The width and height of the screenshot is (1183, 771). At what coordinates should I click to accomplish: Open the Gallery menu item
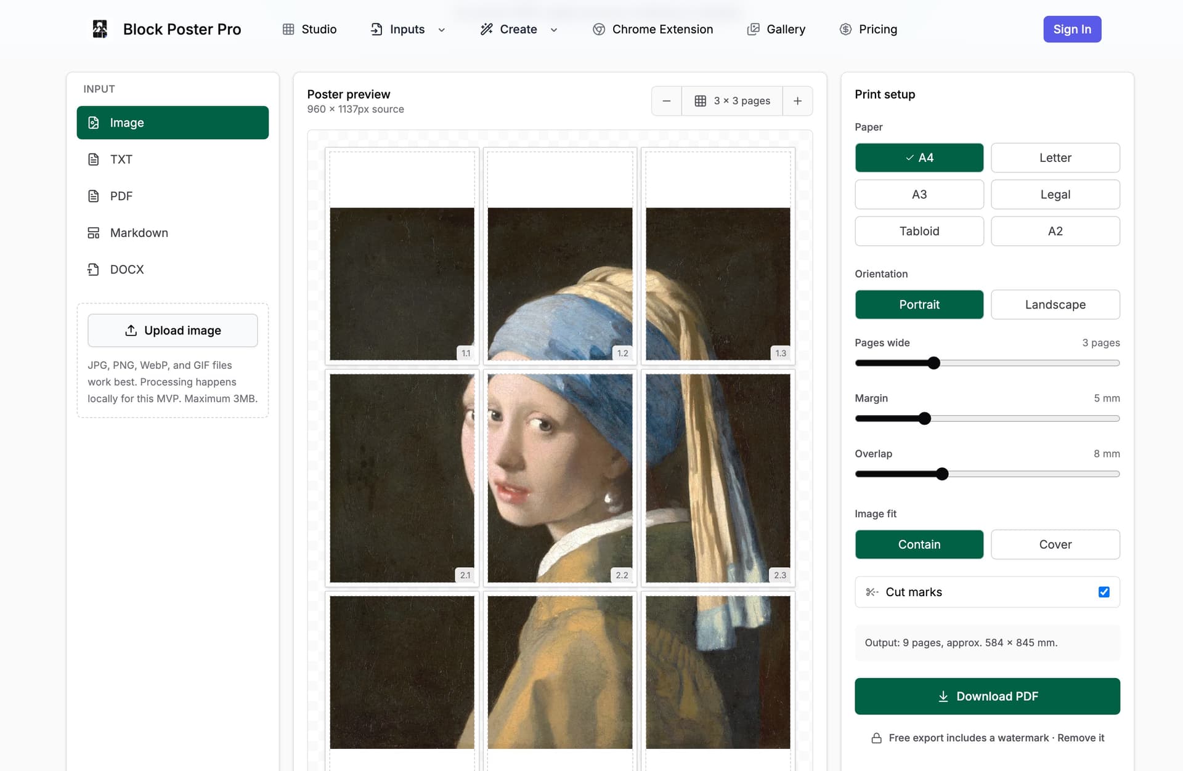tap(776, 29)
